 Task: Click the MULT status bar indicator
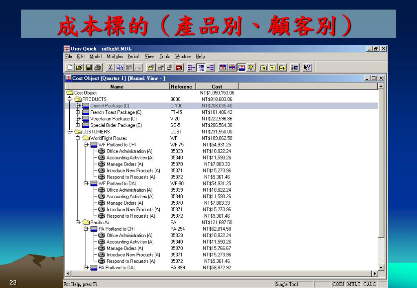(x=354, y=284)
